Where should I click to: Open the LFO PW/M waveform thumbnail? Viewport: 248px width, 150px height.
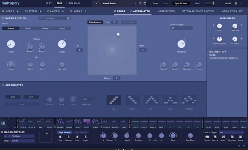[x=96, y=123]
